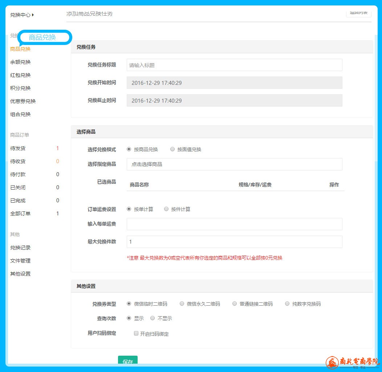Select 按件计算 shipping option
This screenshot has width=382, height=372.
(166, 209)
